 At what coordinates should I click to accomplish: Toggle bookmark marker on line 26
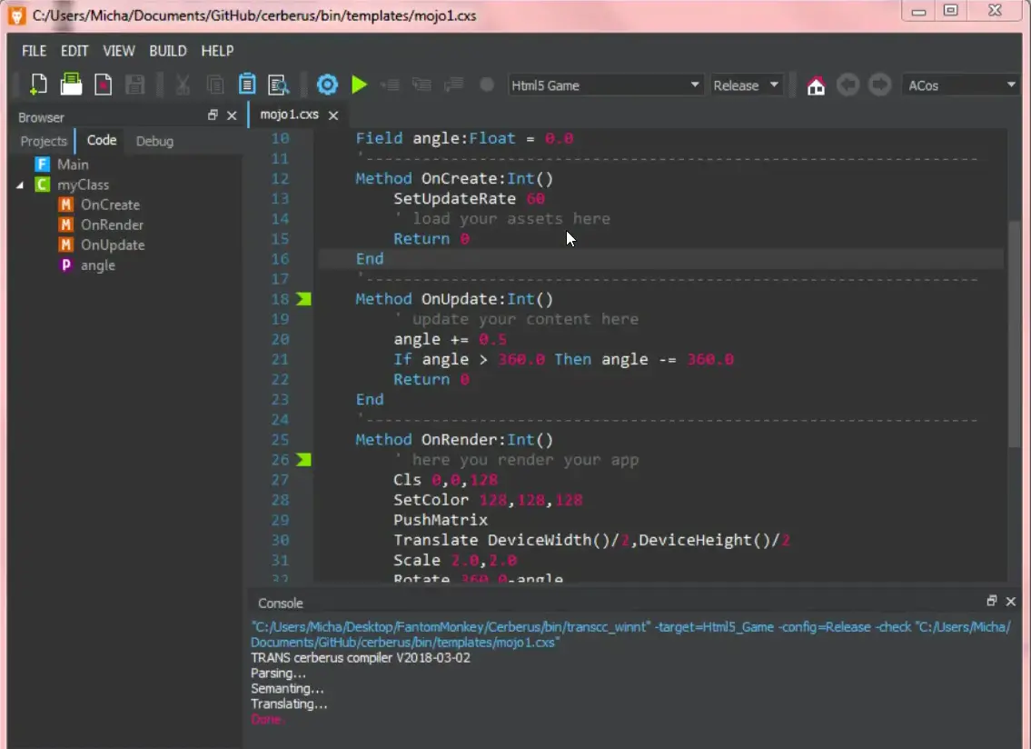pyautogui.click(x=303, y=460)
